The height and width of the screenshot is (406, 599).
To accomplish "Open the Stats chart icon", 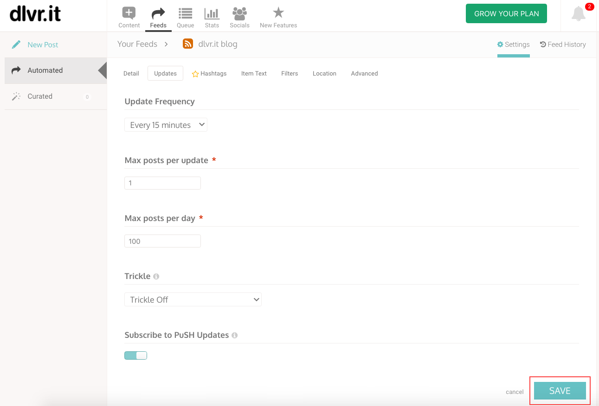I will point(212,13).
